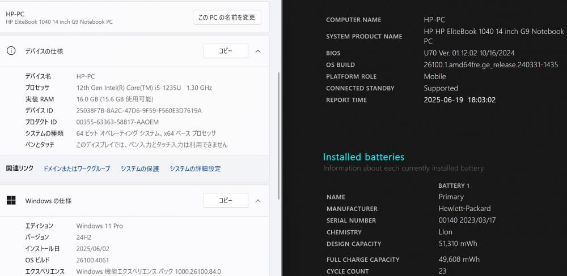The image size is (567, 276).
Task: Select the cycle count 23 value
Action: pos(442,271)
